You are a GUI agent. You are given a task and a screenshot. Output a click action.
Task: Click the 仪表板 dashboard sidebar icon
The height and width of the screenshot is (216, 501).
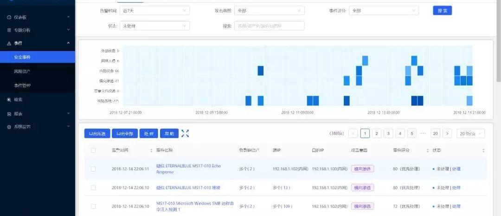[x=9, y=17]
